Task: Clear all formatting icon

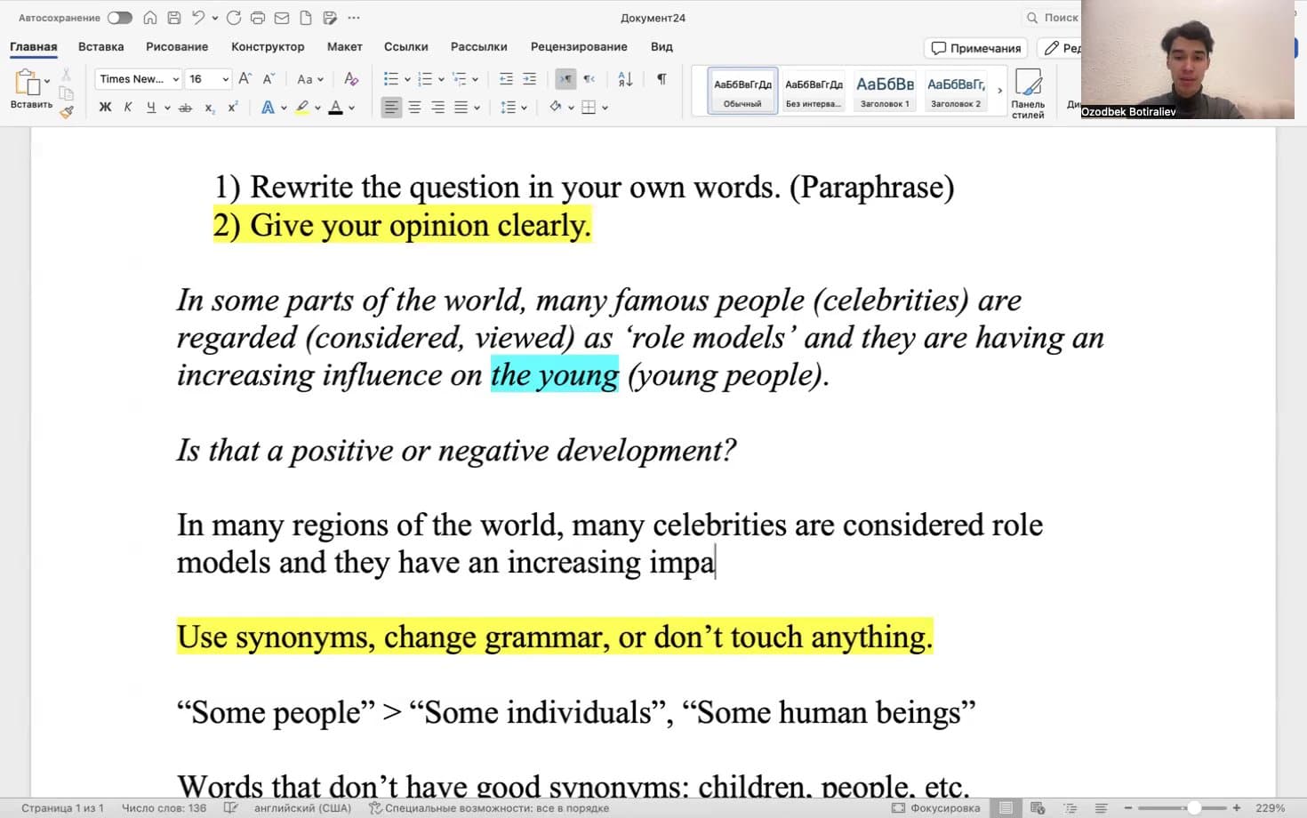Action: [x=351, y=79]
